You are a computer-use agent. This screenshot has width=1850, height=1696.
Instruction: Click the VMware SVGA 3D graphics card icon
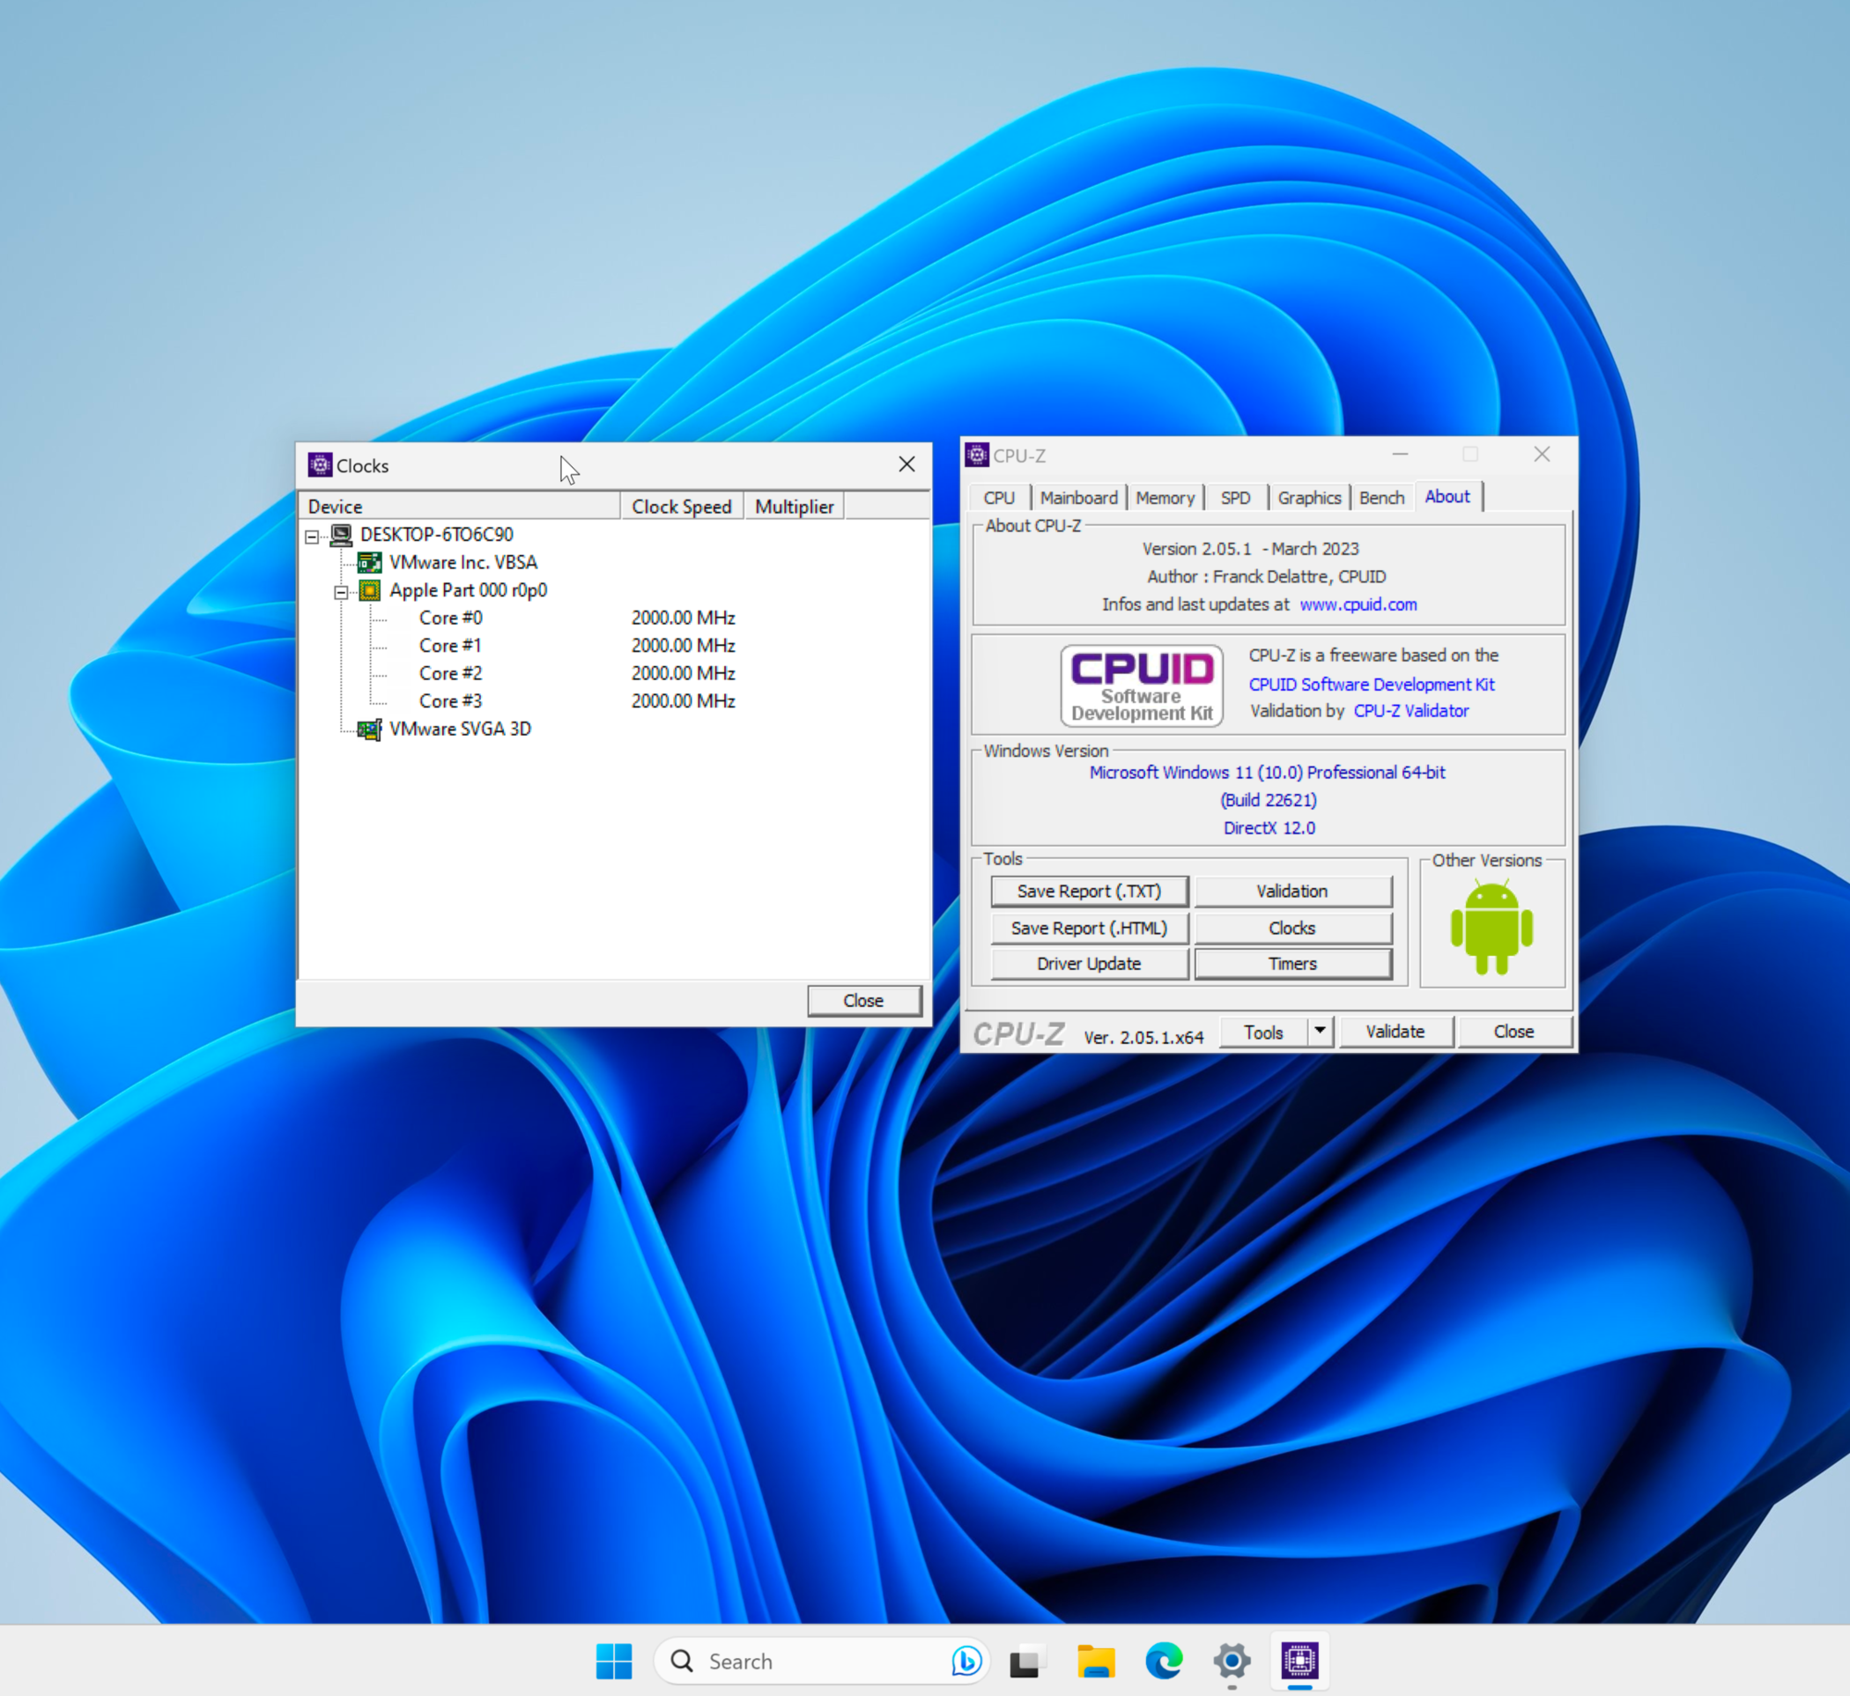[x=370, y=729]
